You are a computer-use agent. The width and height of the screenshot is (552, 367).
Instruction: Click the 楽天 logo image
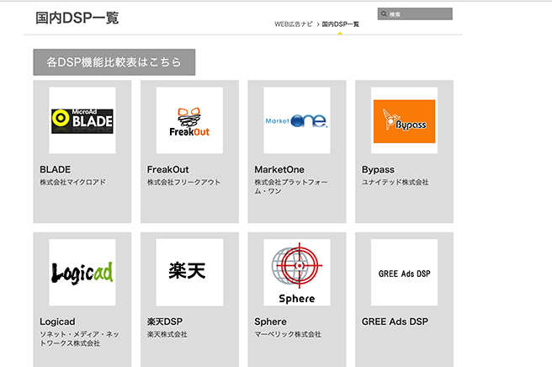tap(189, 272)
